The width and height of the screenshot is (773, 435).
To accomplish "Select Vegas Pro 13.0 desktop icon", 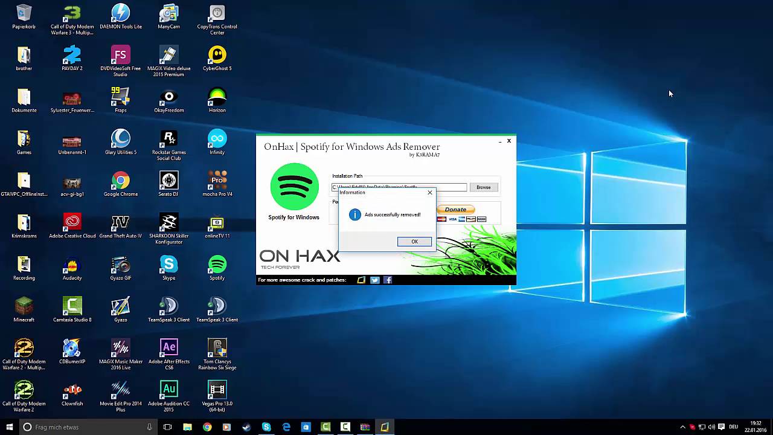I will [x=217, y=397].
